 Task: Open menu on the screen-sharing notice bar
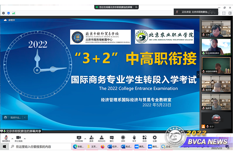2,131
